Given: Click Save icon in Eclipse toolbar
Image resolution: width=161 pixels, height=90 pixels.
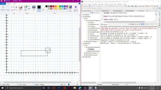Looking at the screenshot, I should pos(85,6).
